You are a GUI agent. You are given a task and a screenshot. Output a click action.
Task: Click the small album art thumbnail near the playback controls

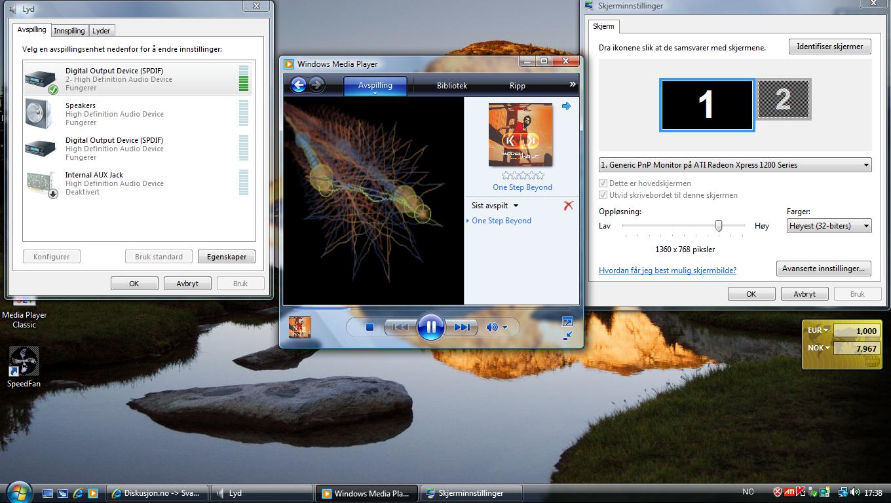[x=300, y=327]
